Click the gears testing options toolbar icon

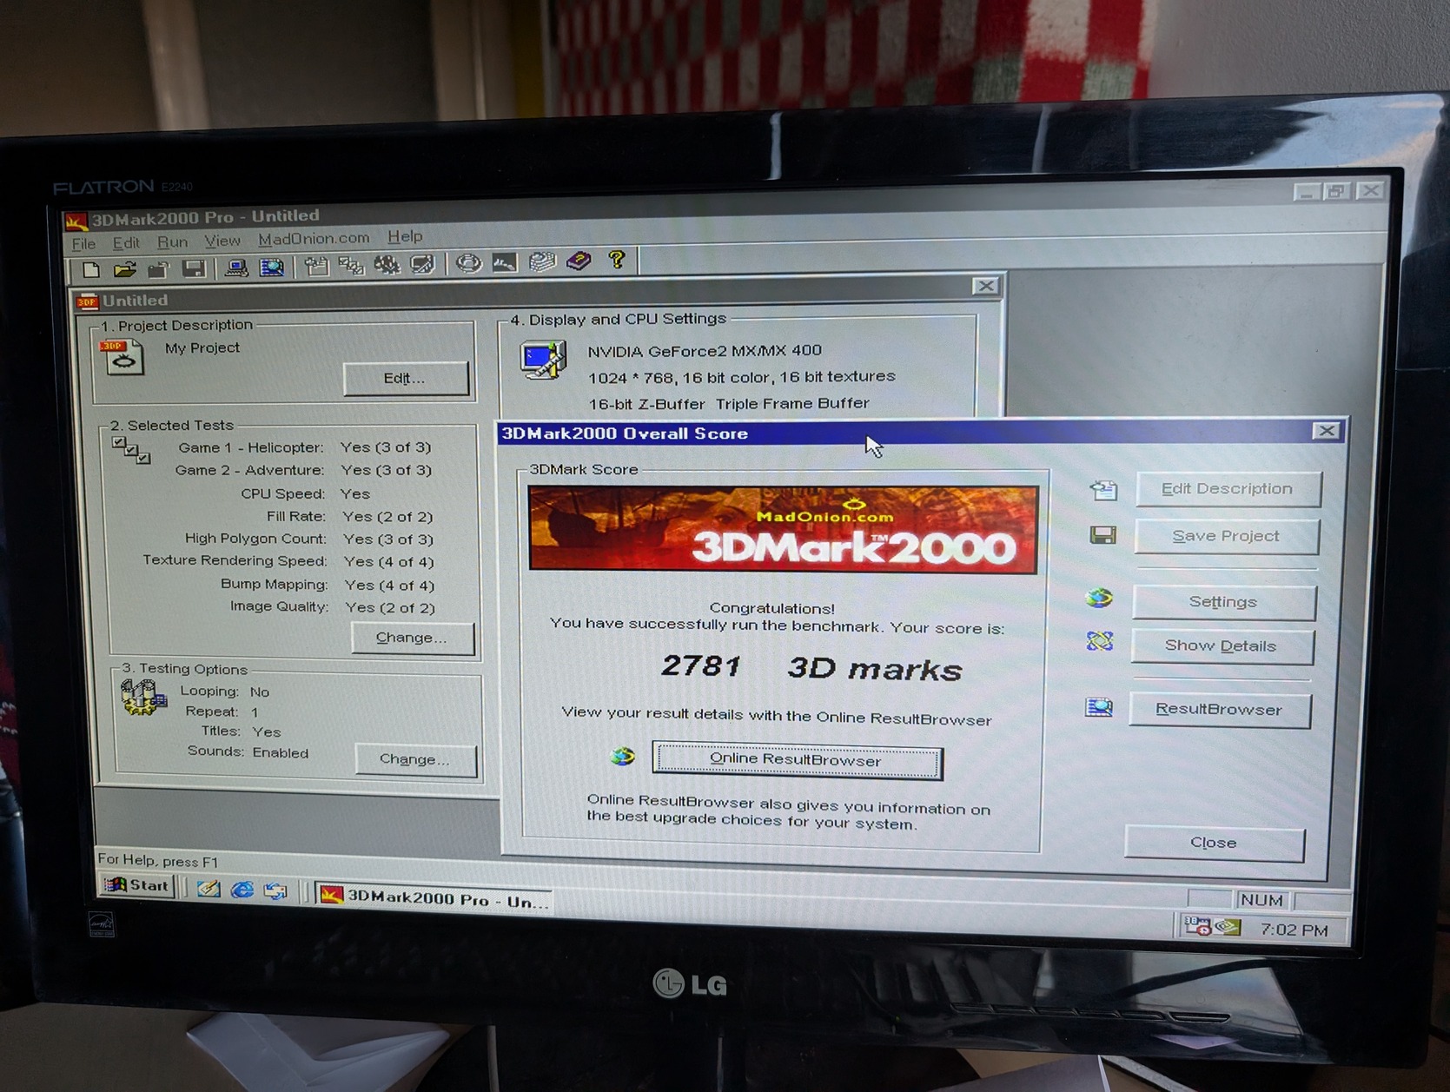click(x=387, y=264)
